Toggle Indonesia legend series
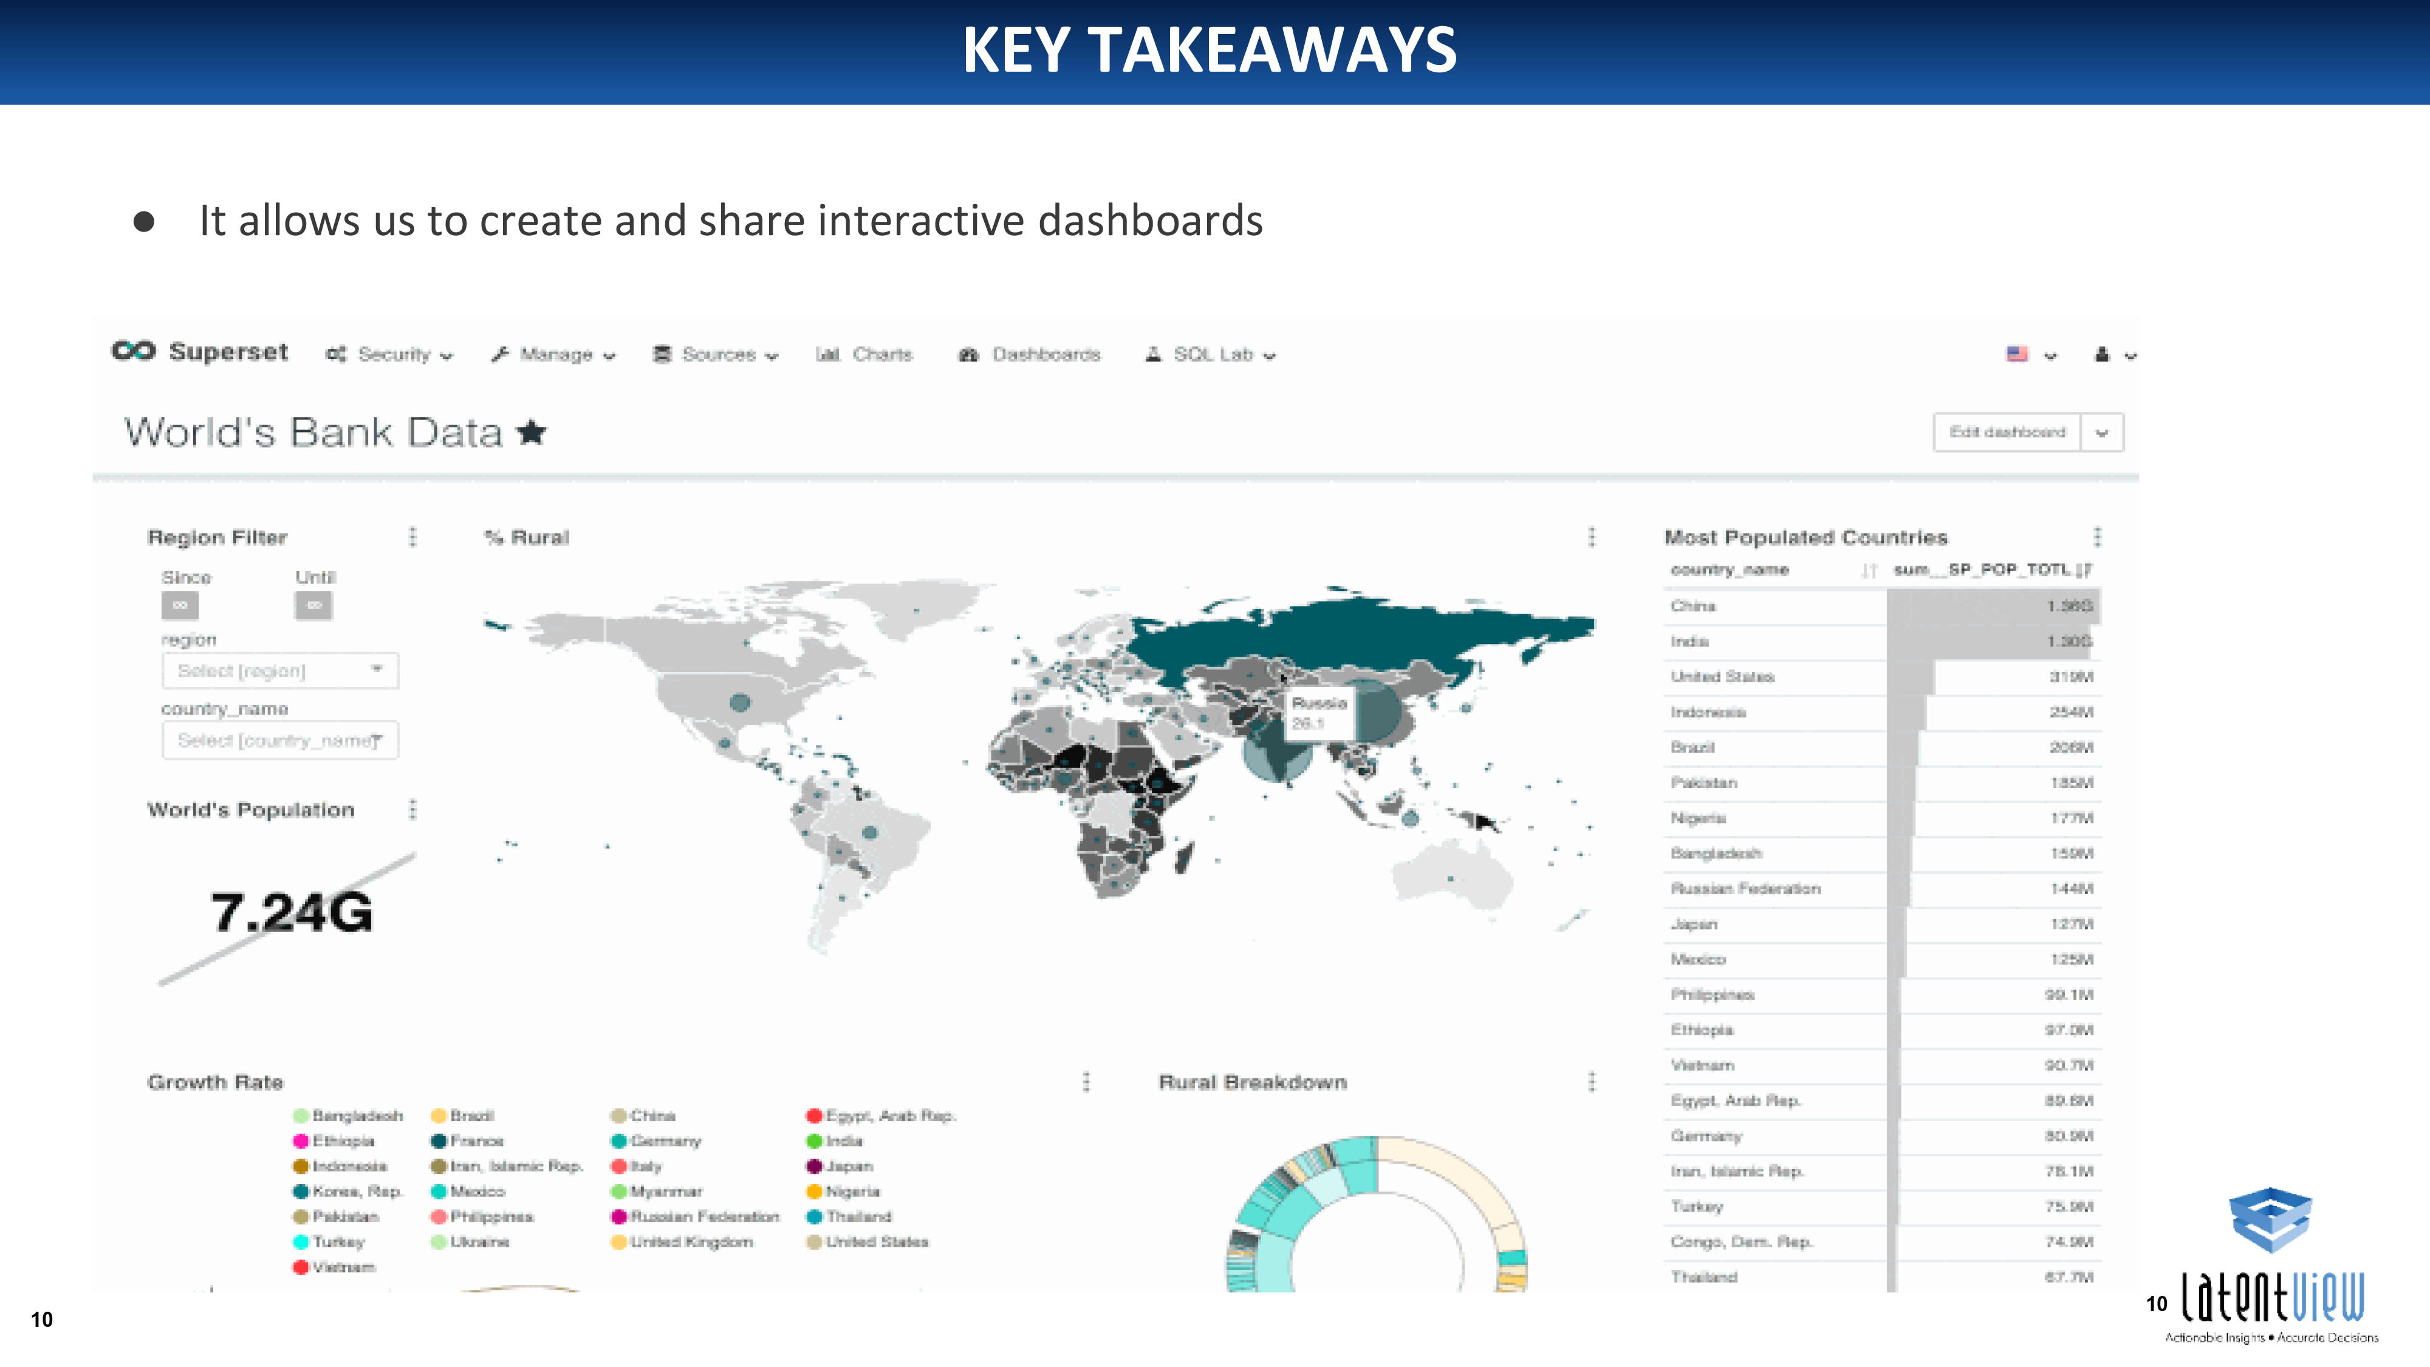Screen dimensions: 2430x1367 (x=340, y=1167)
